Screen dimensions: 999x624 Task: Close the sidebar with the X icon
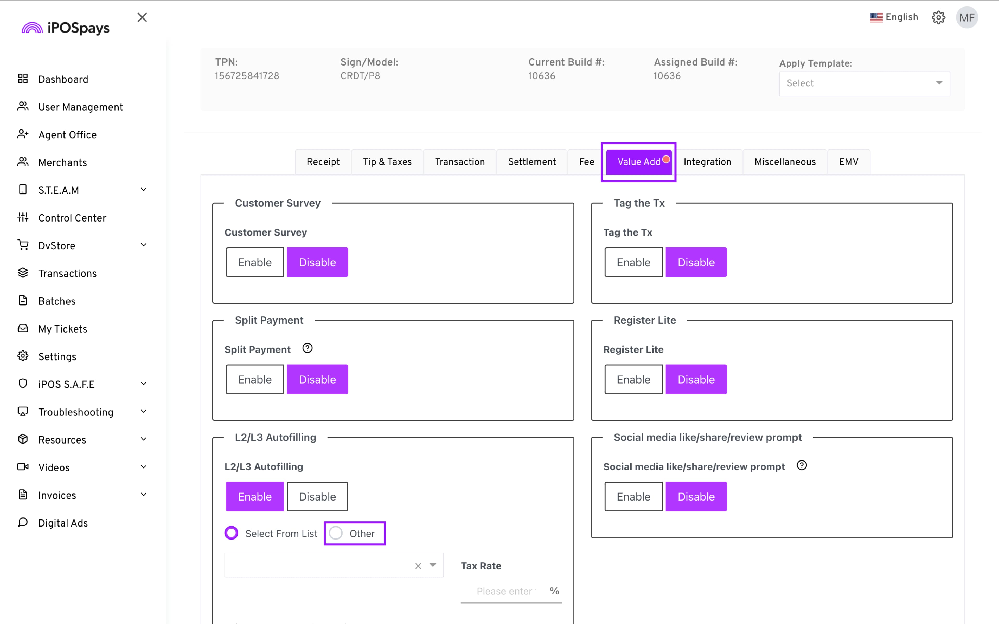click(142, 17)
